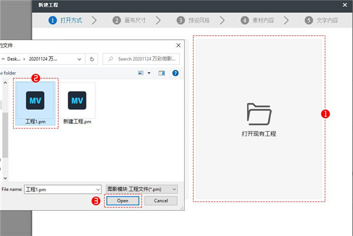The height and width of the screenshot is (236, 353).
Task: Click the 打开现有工程 folder icon
Action: (259, 113)
